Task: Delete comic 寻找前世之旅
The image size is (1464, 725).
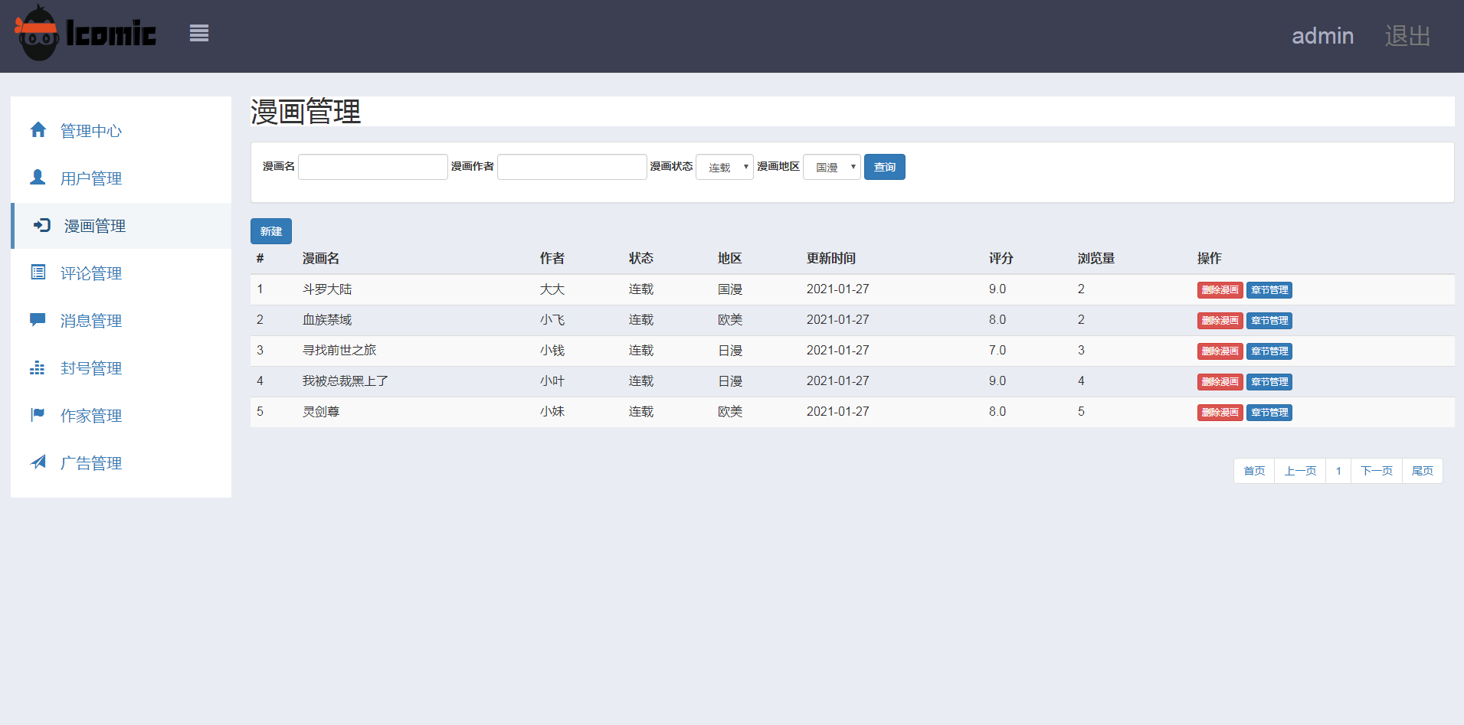Action: pyautogui.click(x=1220, y=351)
